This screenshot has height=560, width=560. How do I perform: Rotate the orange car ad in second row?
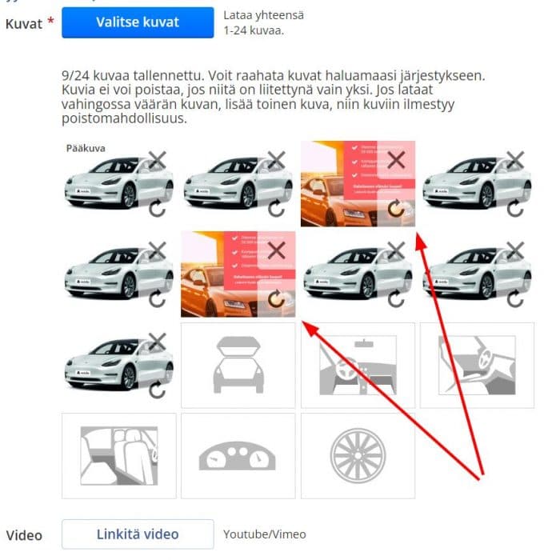277,299
